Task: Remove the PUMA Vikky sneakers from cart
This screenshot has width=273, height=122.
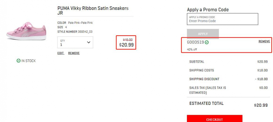Action: tap(74, 53)
